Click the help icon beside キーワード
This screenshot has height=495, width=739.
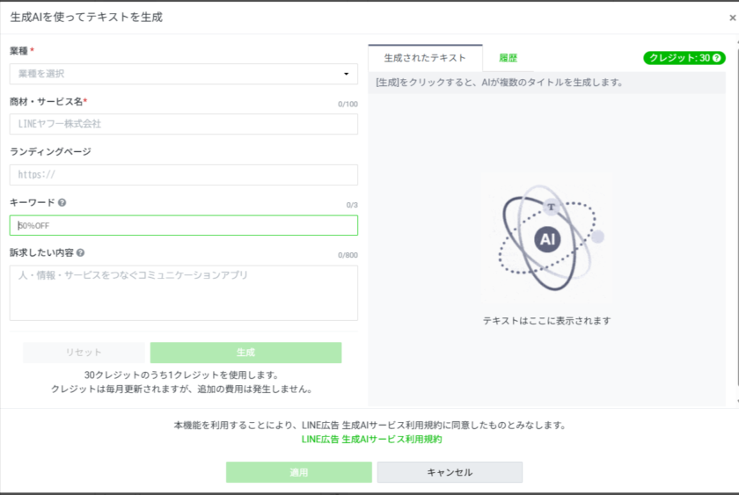coord(62,202)
